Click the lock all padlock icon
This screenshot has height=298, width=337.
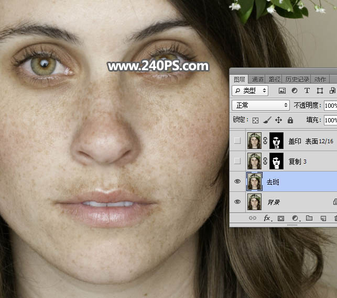(x=290, y=120)
